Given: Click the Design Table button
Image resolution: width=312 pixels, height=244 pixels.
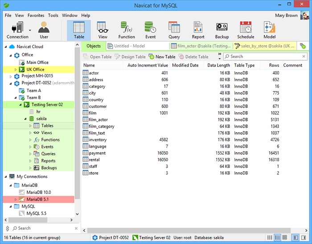Looking at the screenshot, I should pyautogui.click(x=130, y=57).
